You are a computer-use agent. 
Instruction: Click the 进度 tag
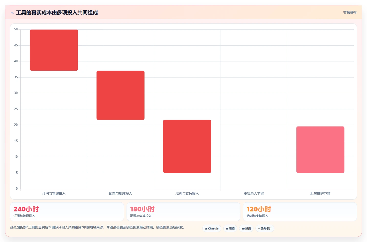[246, 228]
